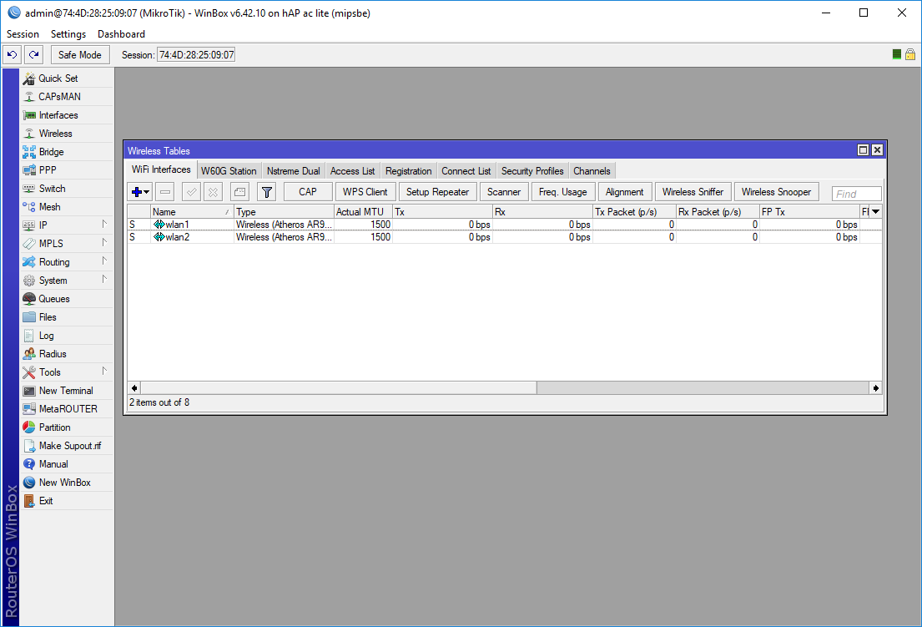Click the Freq. Usage button
This screenshot has width=922, height=627.
click(x=562, y=192)
